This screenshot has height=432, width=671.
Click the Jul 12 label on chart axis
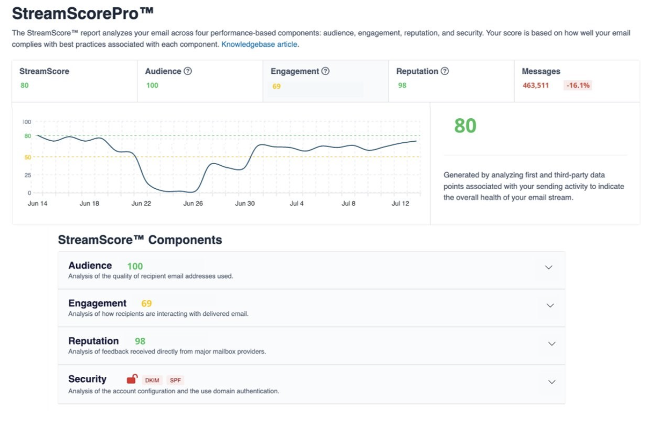400,203
